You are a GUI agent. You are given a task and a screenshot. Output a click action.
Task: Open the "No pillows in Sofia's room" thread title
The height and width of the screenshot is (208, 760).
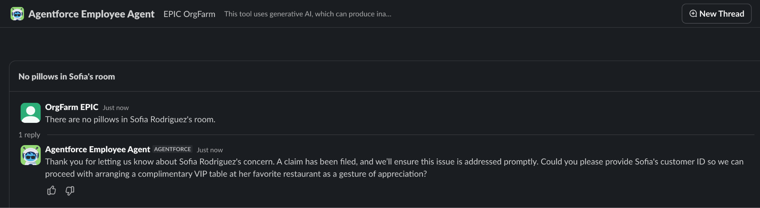(x=67, y=77)
